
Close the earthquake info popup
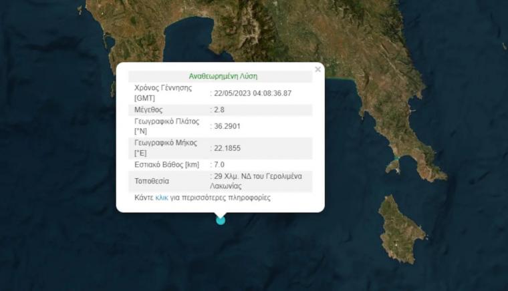point(317,69)
